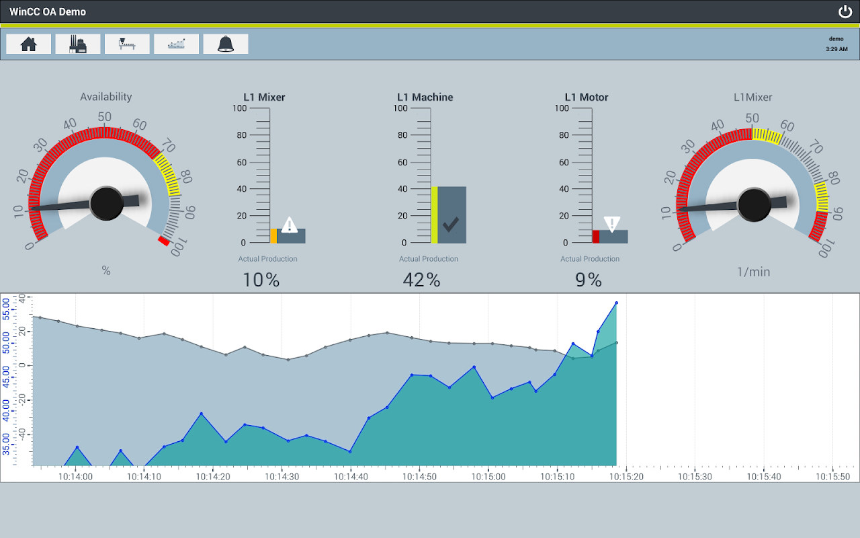
Task: Select the latest blue trend peak point
Action: (616, 303)
